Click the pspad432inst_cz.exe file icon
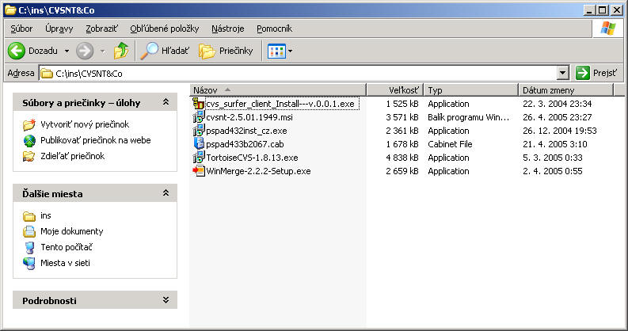The image size is (628, 331). coord(199,131)
